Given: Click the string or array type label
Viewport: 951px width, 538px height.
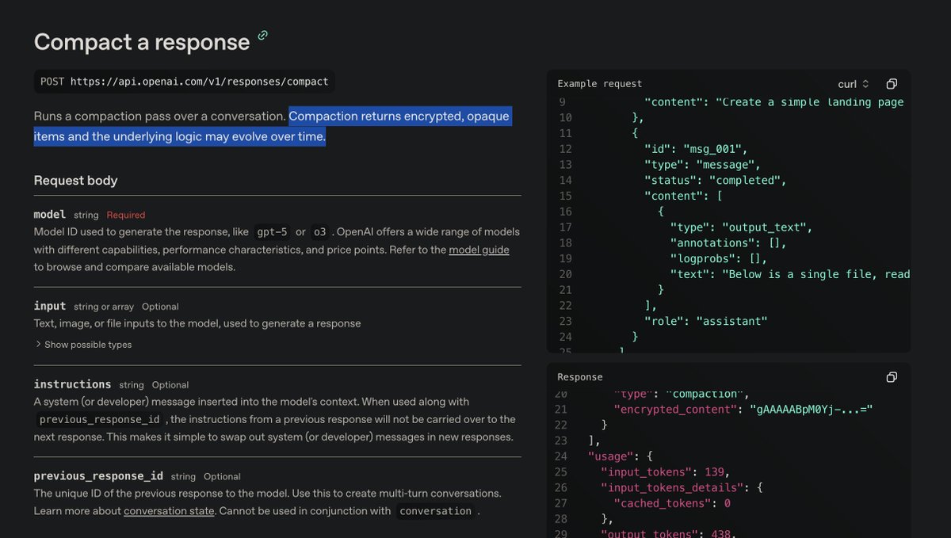Looking at the screenshot, I should [x=104, y=307].
